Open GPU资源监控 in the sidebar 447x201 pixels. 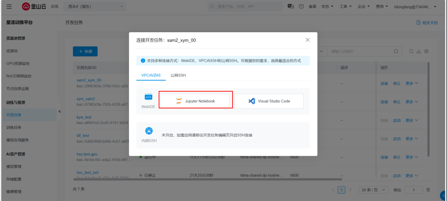click(x=18, y=64)
